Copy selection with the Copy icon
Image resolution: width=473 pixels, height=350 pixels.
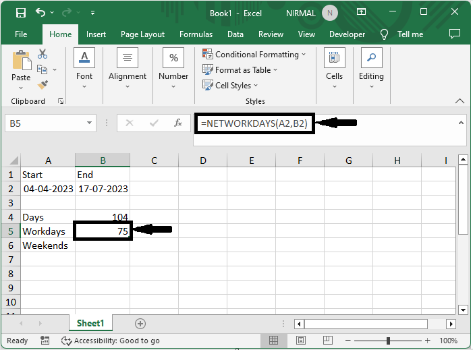(x=42, y=69)
